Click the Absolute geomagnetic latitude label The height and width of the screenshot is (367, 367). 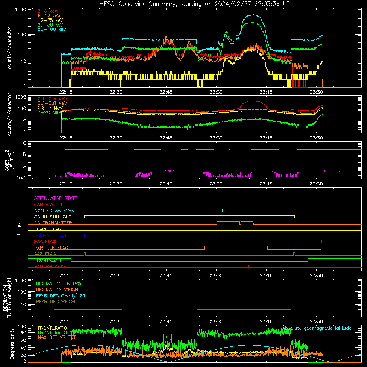click(317, 328)
